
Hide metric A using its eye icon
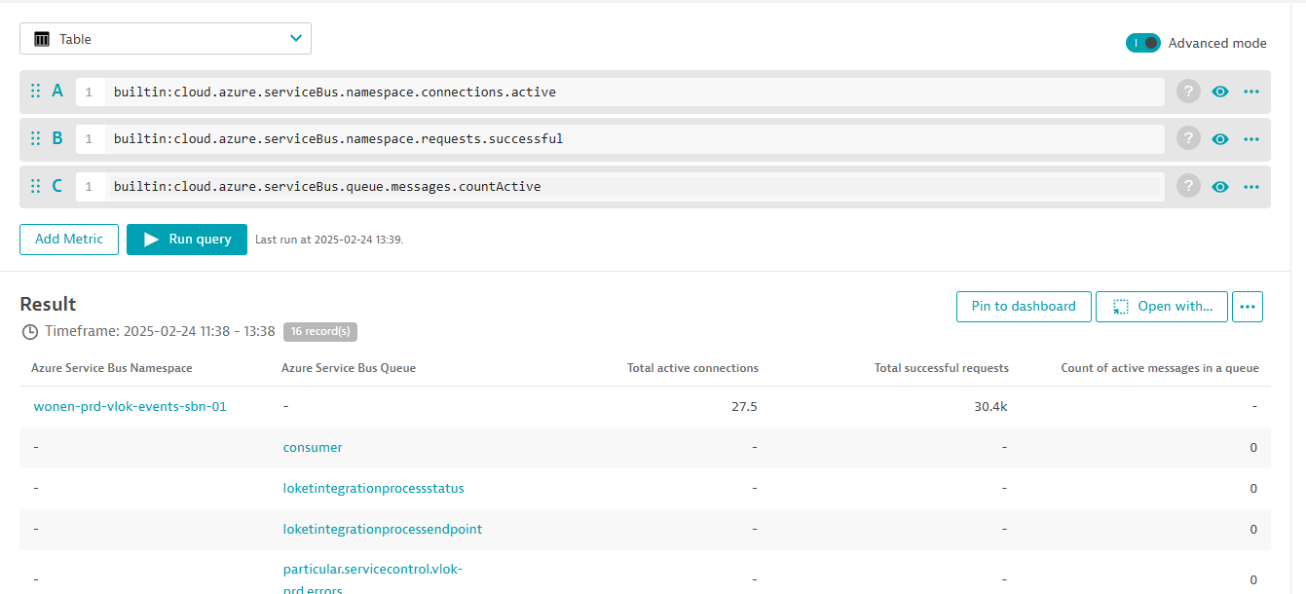pyautogui.click(x=1219, y=92)
